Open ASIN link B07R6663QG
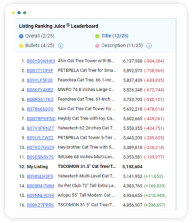Viewport: 193px width, 223px height. tap(40, 109)
